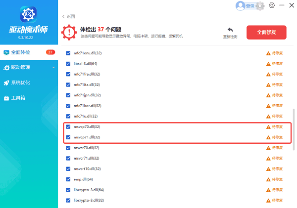Uncheck the libssl-3.dll(64) checkbox
Screen dimensions: 297x208
click(68, 64)
